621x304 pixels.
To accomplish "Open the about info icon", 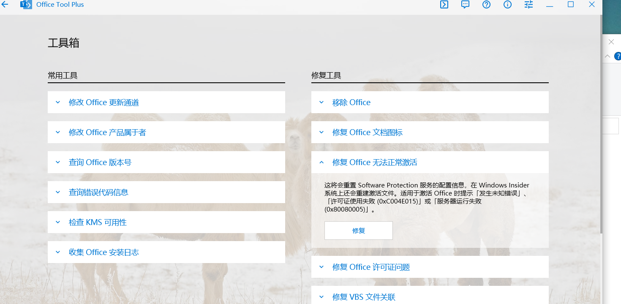I will [x=507, y=5].
